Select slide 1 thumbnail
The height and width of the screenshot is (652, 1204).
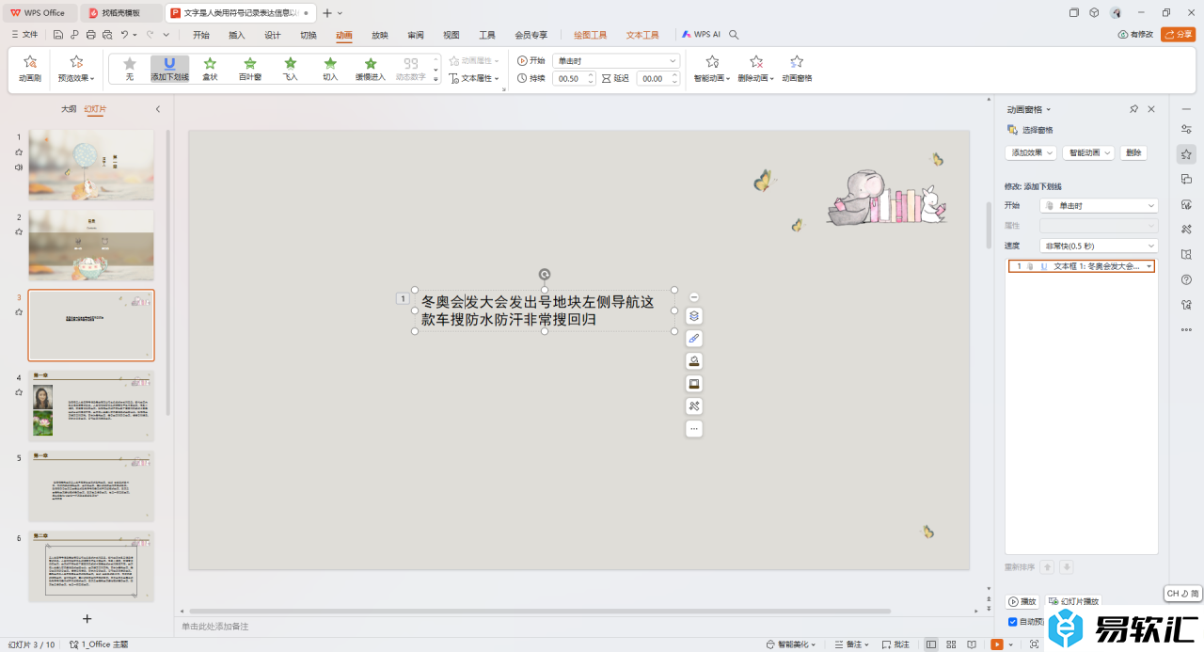pyautogui.click(x=91, y=165)
